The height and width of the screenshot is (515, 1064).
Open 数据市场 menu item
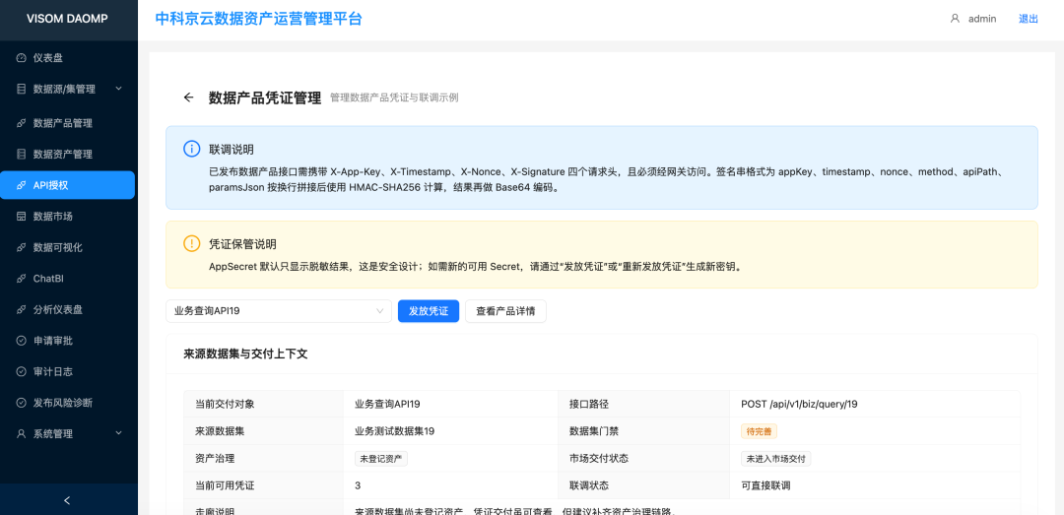[69, 217]
